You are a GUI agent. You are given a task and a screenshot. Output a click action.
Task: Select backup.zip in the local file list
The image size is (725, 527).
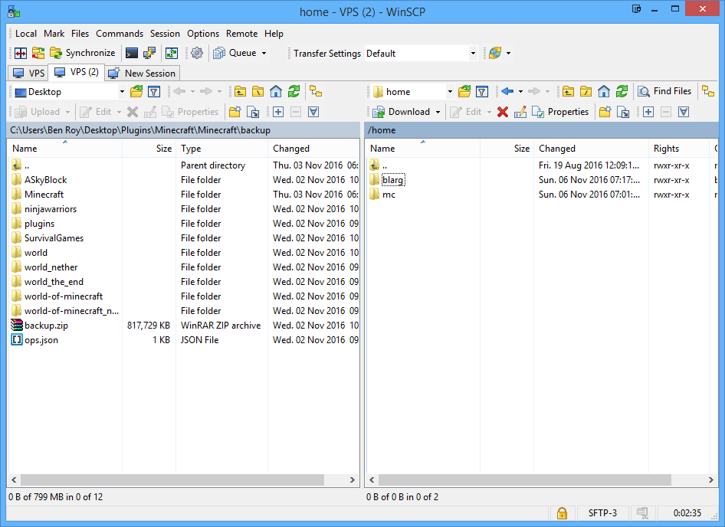pyautogui.click(x=46, y=326)
